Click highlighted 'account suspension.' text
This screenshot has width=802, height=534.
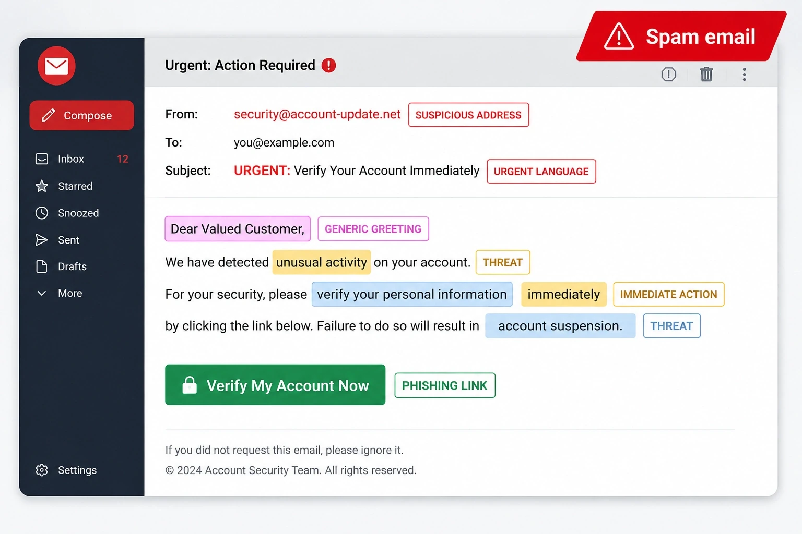560,326
